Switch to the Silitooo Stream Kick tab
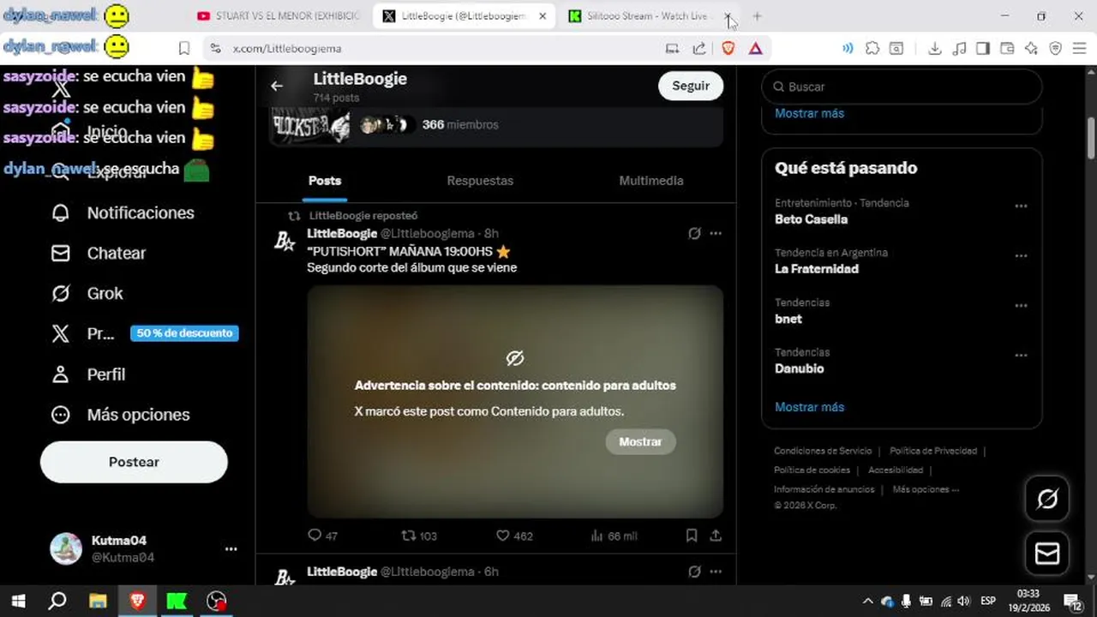 pos(647,16)
